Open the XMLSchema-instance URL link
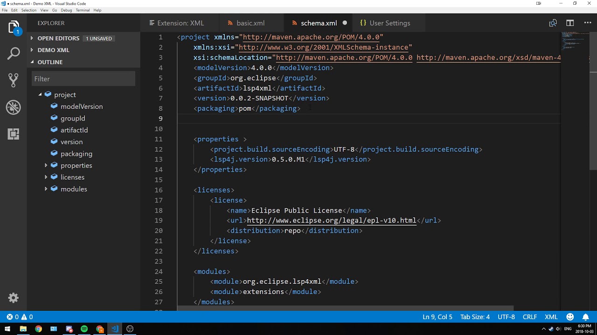Viewport: 597px width, 335px height. 323,47
